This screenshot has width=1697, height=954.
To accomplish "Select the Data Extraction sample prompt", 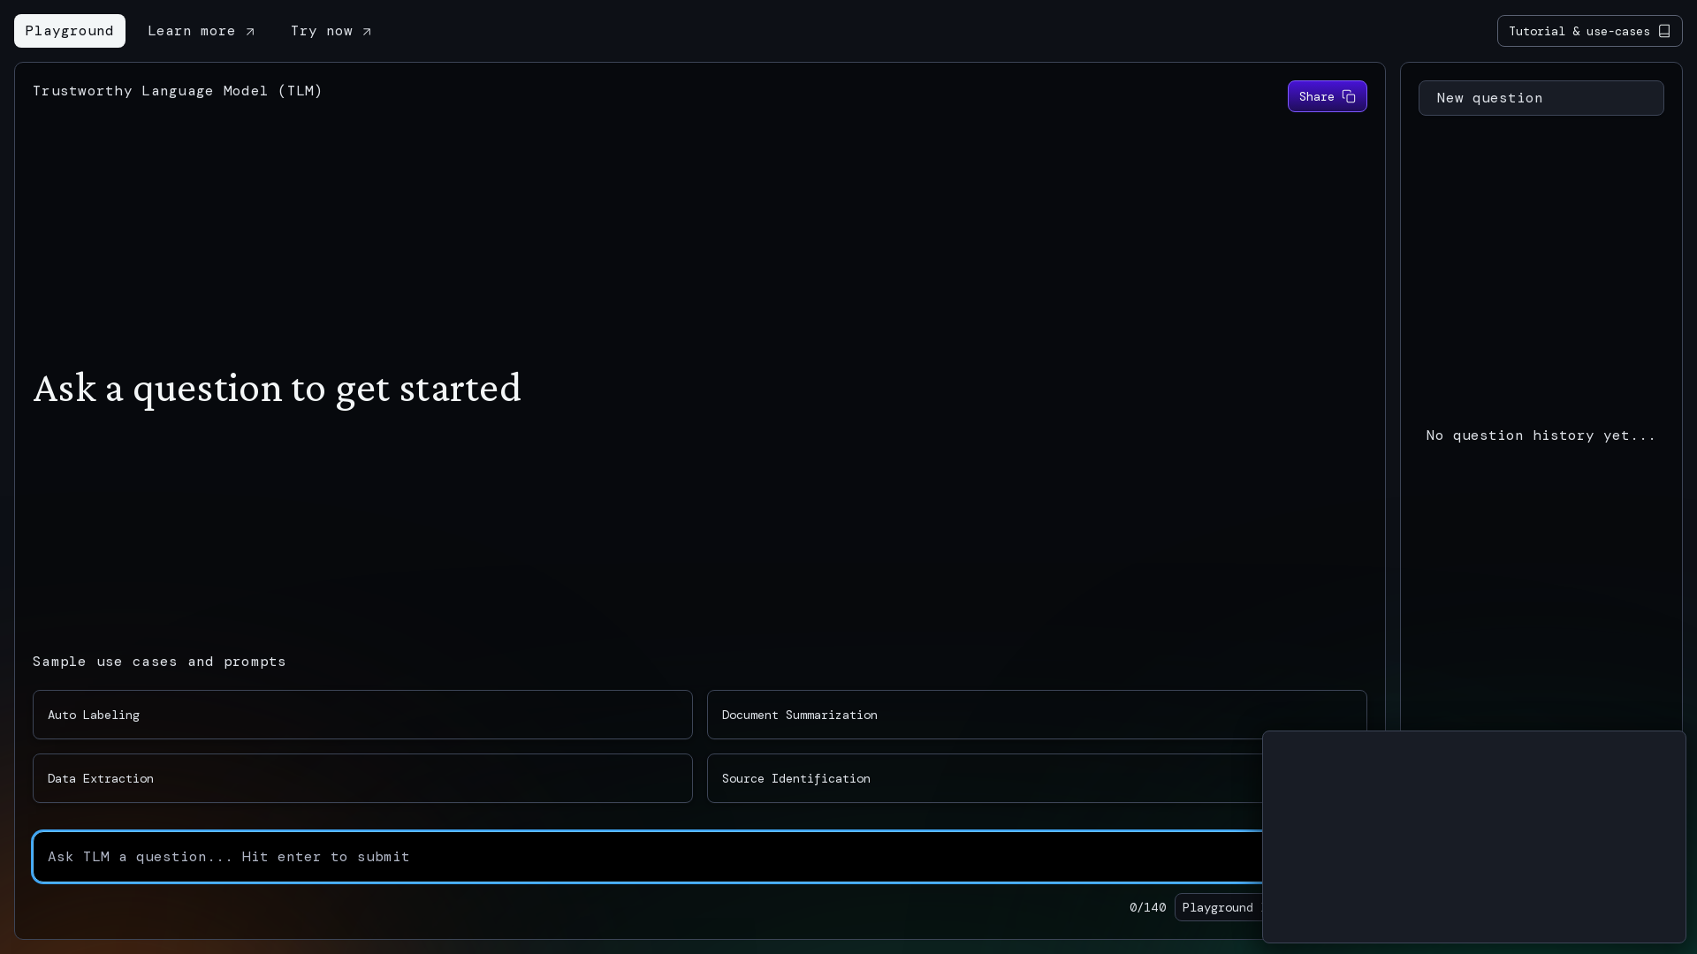I will tap(361, 778).
